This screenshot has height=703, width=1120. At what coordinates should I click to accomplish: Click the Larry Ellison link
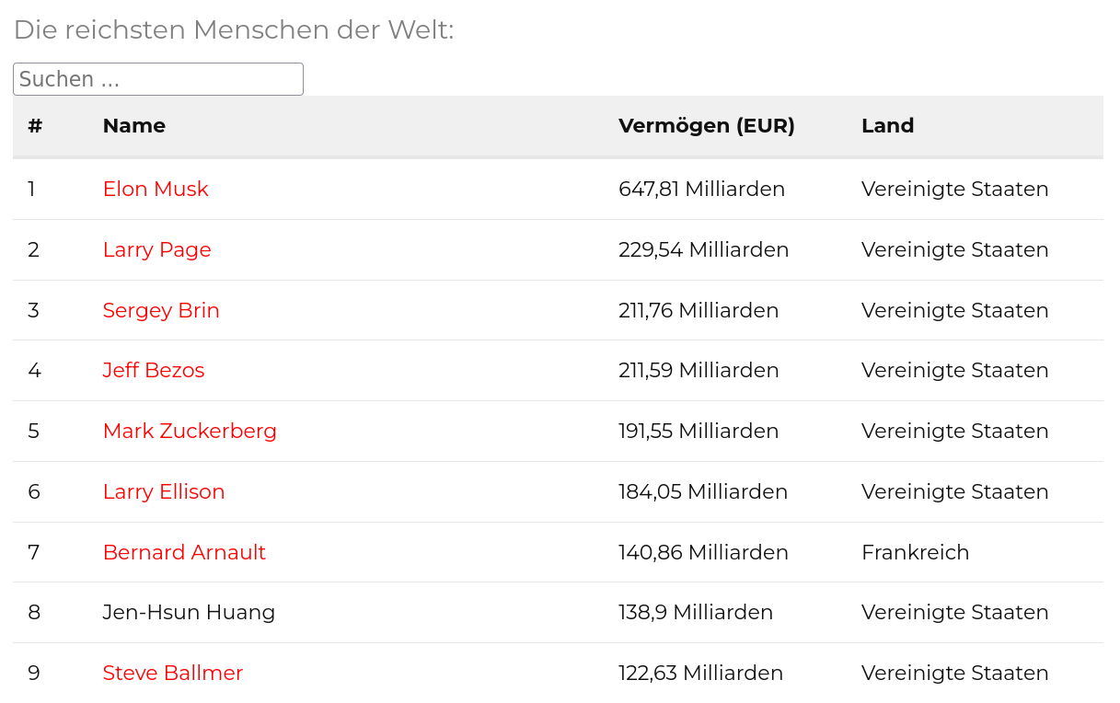[164, 491]
